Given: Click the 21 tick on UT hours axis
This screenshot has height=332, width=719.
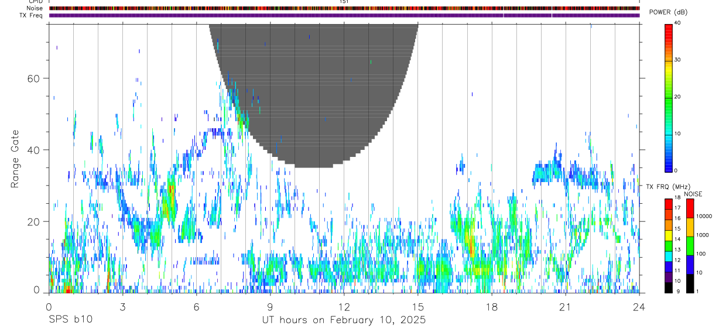Looking at the screenshot, I should [565, 306].
